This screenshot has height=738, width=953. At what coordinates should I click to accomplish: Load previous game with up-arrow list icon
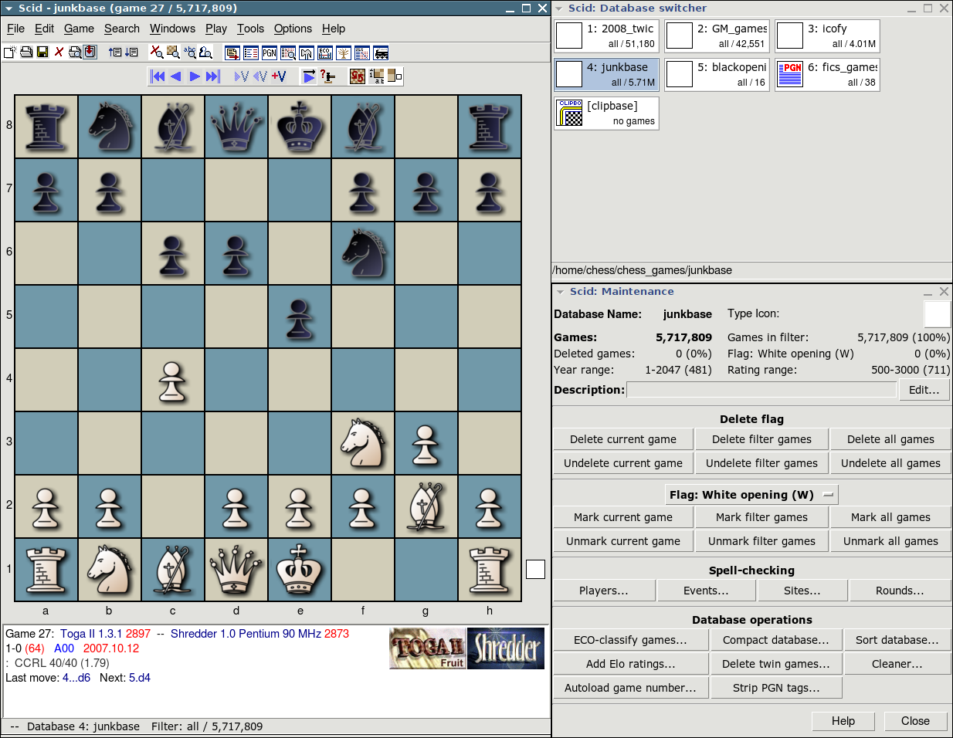(115, 52)
